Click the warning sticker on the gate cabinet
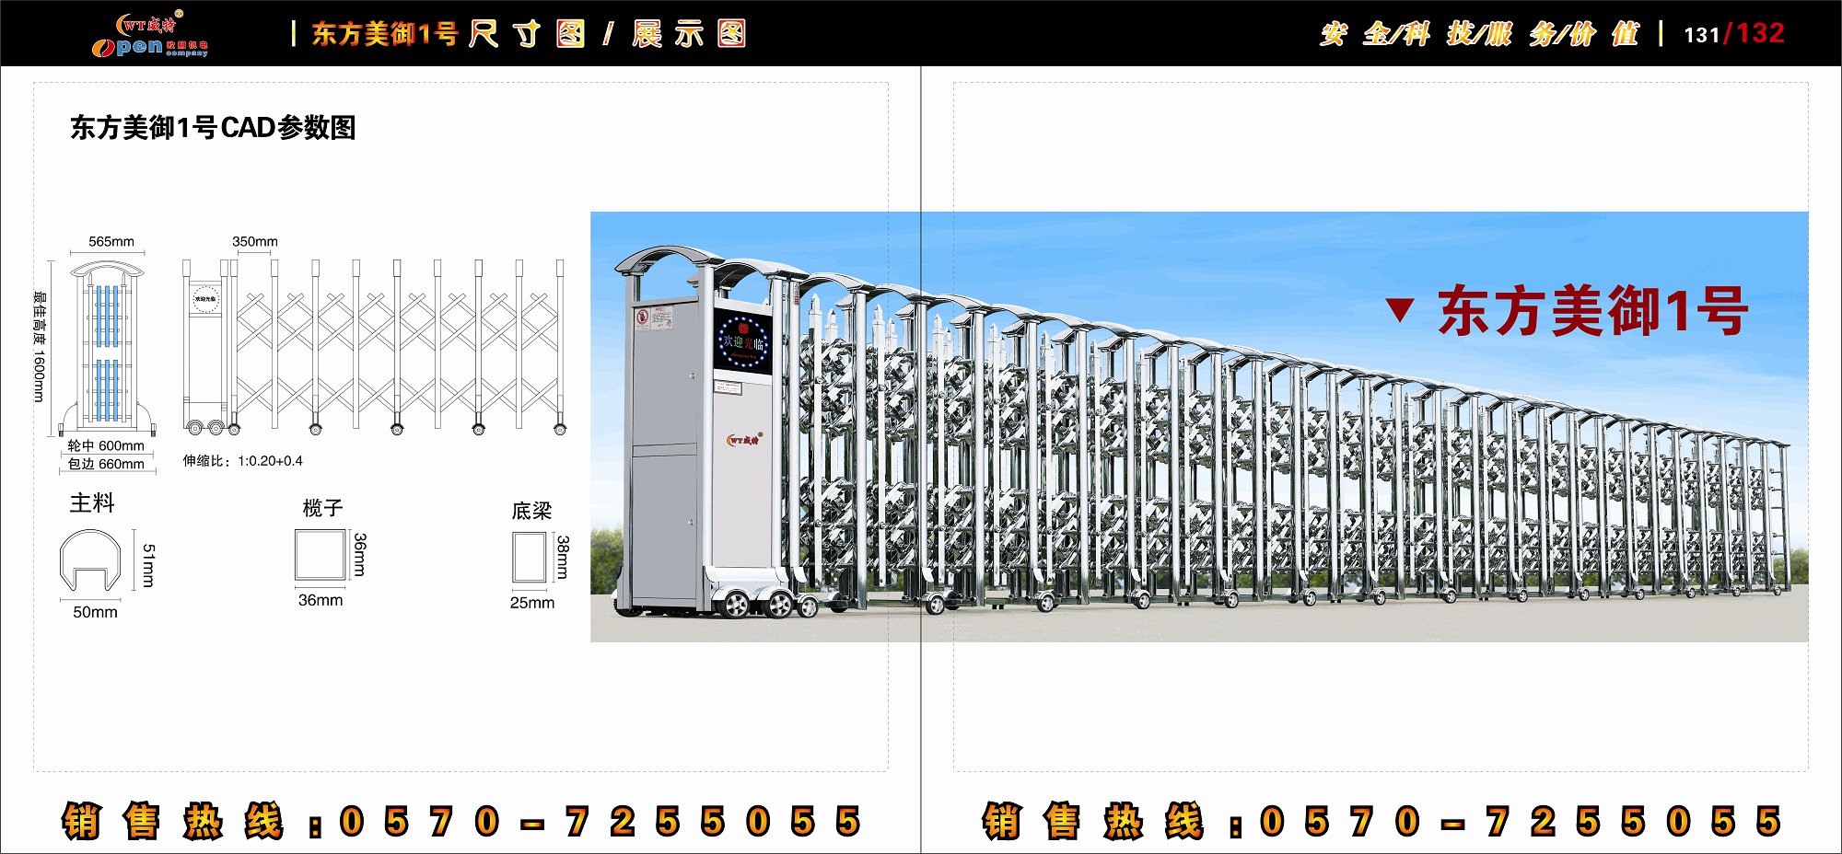The height and width of the screenshot is (854, 1842). click(x=655, y=317)
